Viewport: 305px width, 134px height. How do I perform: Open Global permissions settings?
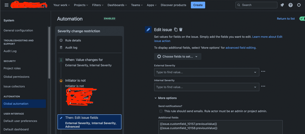click(x=16, y=77)
